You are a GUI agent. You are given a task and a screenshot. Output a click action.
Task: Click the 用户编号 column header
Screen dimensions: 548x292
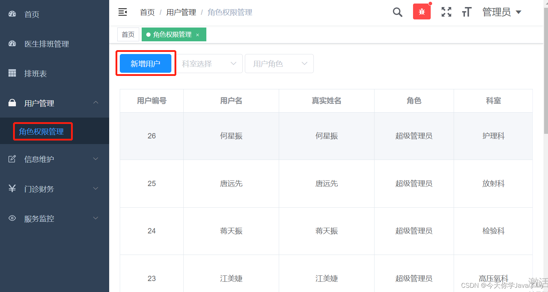tap(152, 101)
